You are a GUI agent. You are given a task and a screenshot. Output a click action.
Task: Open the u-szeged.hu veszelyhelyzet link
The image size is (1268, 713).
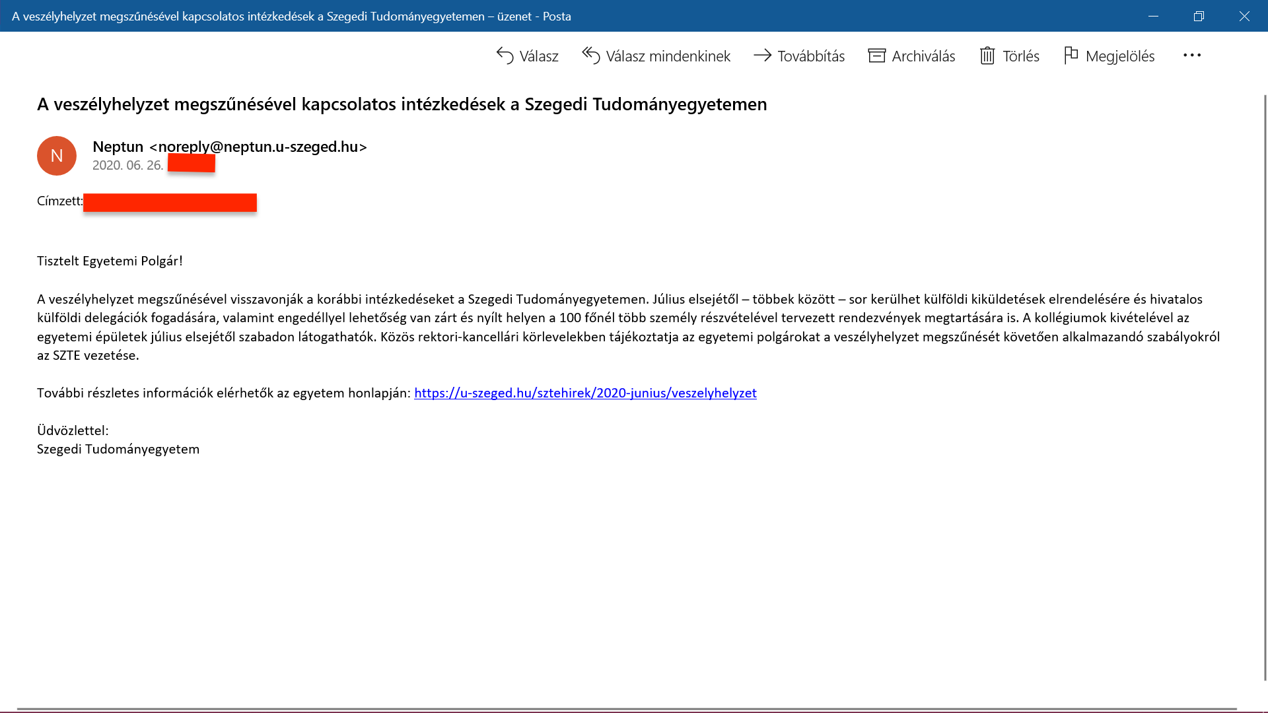click(585, 393)
